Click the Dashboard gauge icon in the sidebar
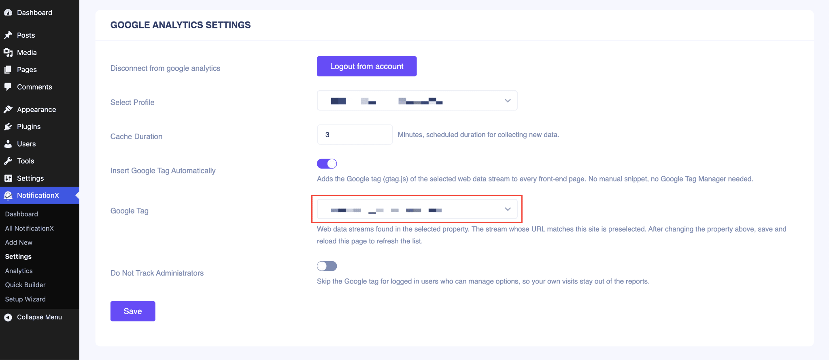This screenshot has width=829, height=360. 8,13
